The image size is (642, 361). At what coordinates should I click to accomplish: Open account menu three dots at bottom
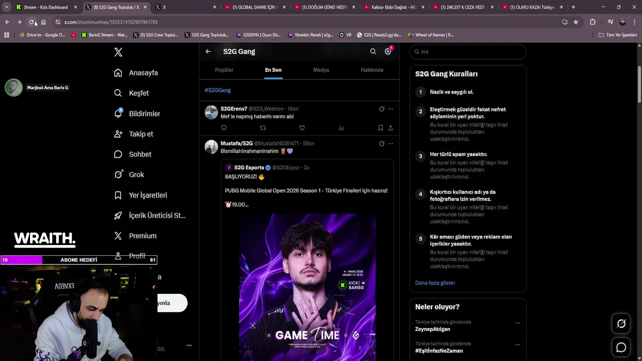tap(189, 345)
